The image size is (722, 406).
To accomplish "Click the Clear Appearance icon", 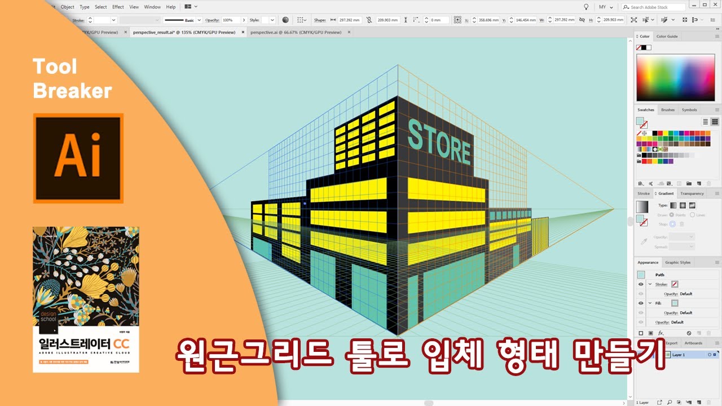I will 689,333.
